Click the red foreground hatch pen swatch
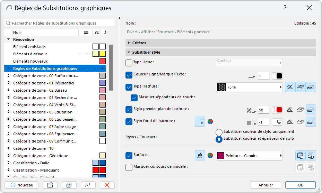Screen dimensions: 322x193 [x=277, y=110]
